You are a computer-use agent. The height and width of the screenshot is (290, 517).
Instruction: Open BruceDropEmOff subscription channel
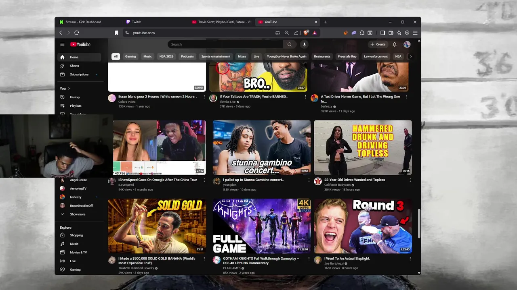[79, 205]
